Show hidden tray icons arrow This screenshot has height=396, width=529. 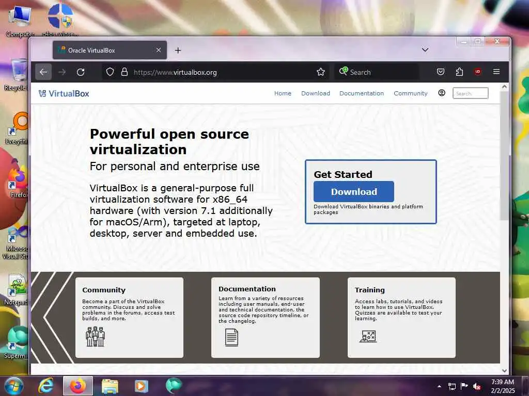coord(439,386)
